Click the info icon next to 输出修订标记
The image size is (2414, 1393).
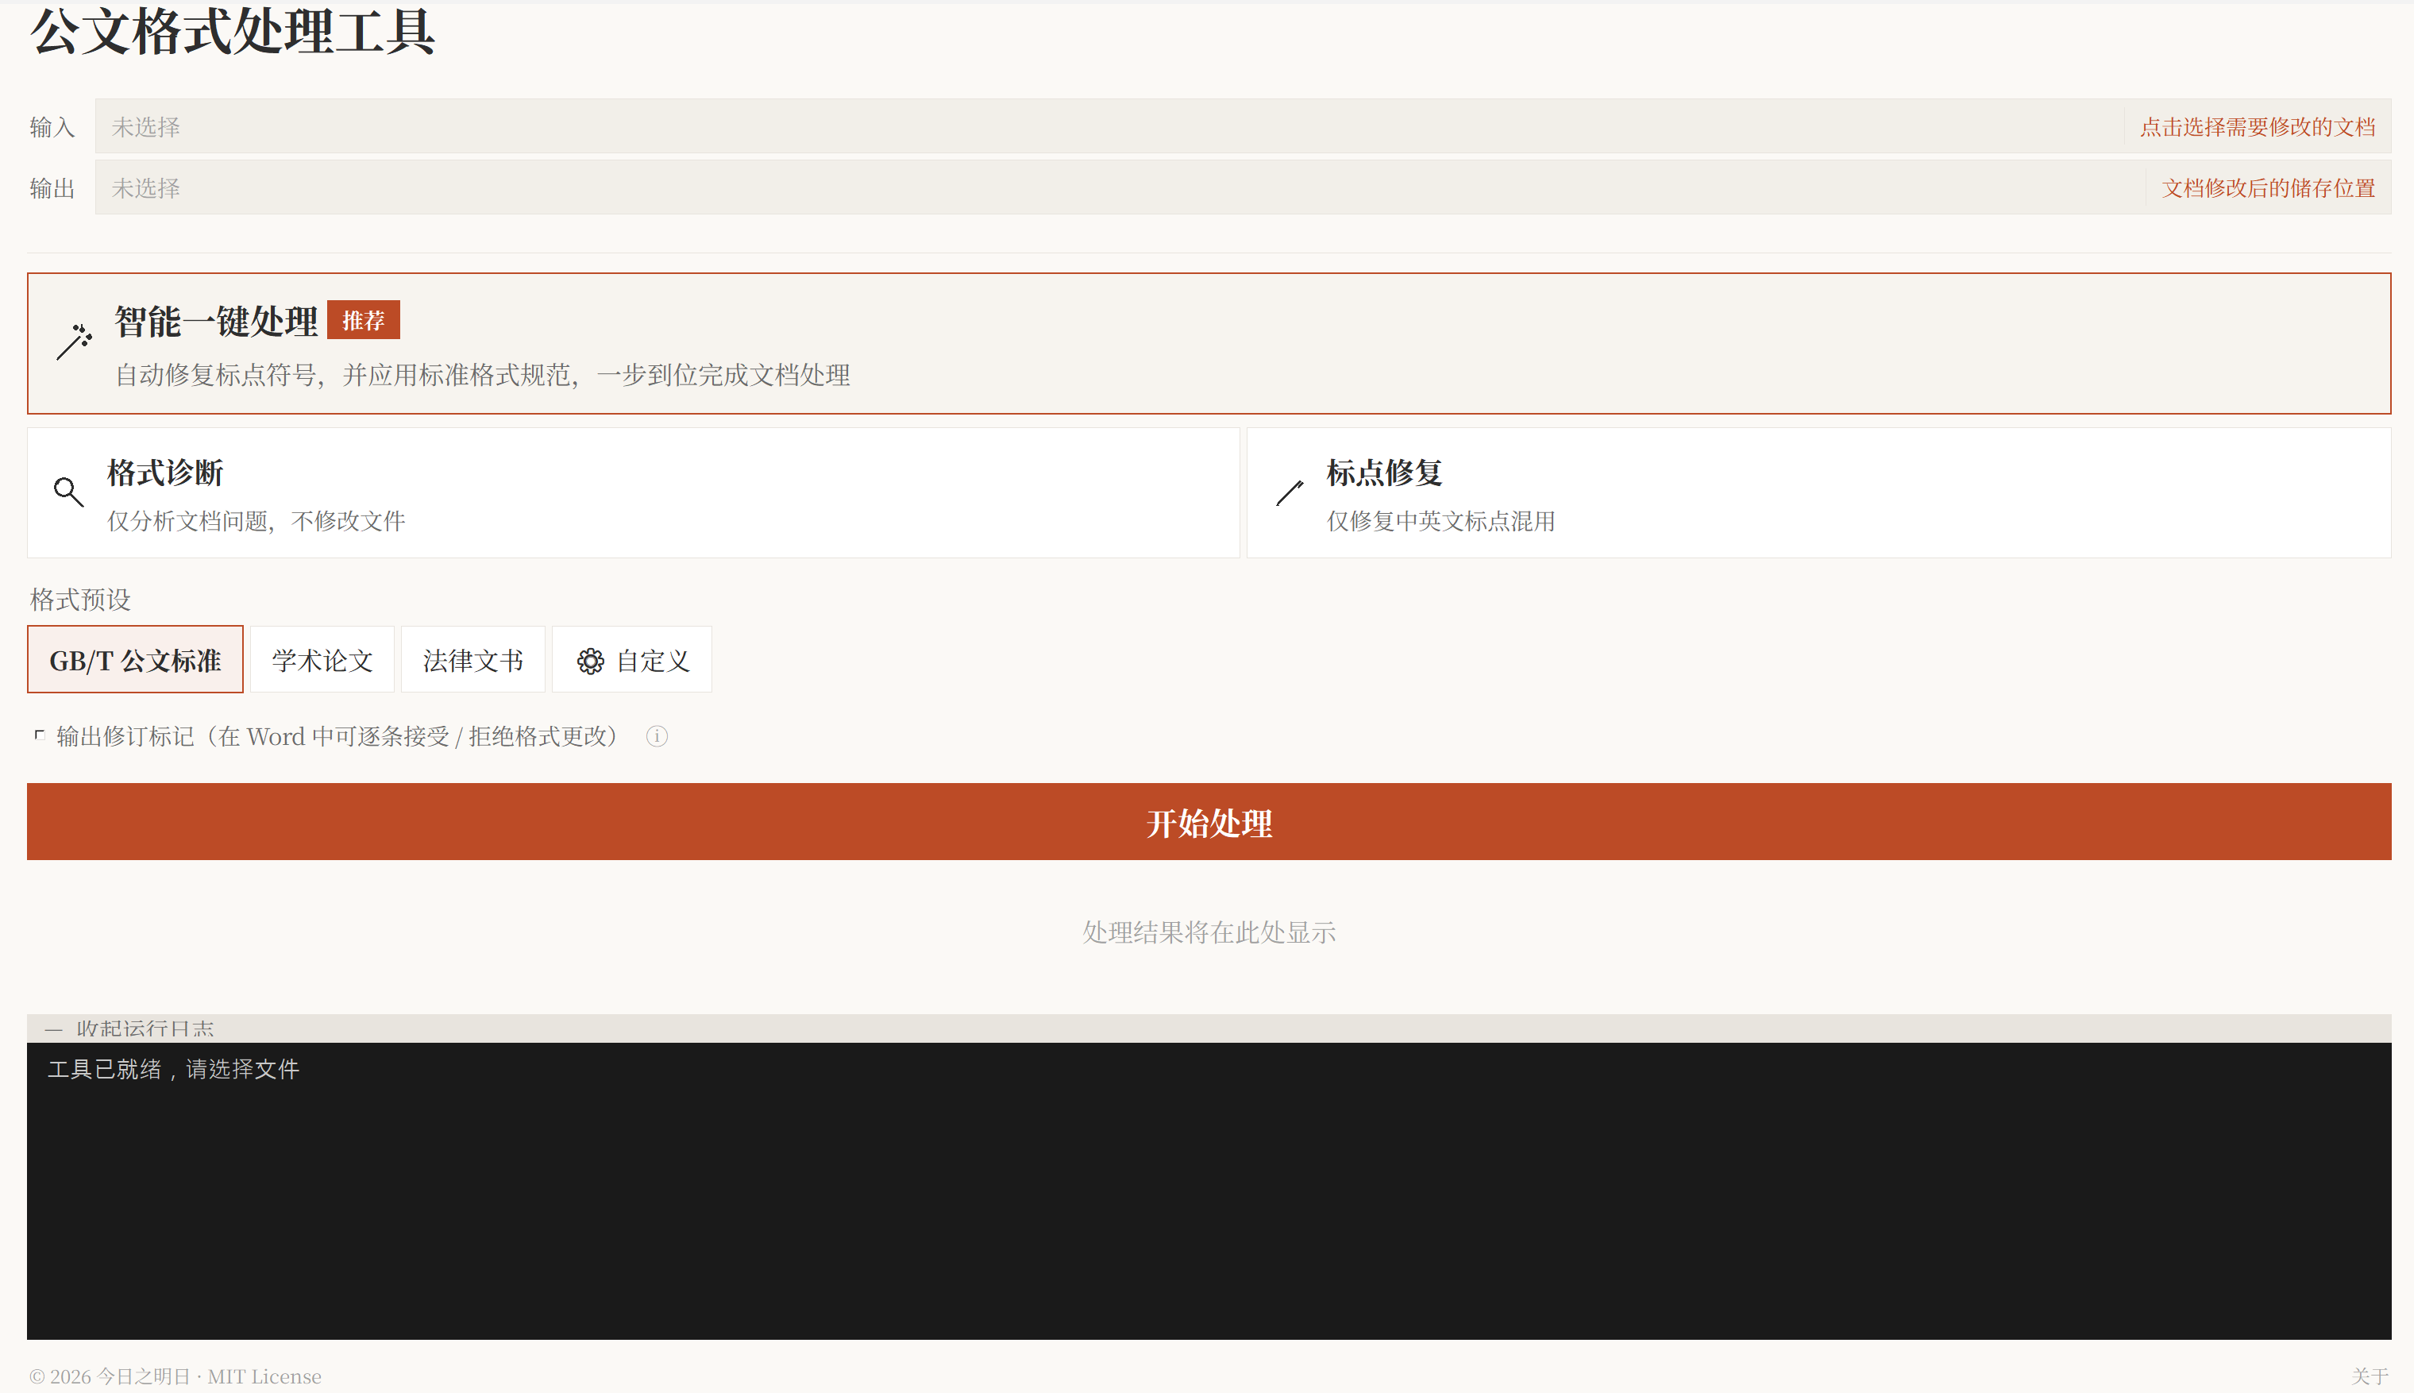tap(657, 737)
